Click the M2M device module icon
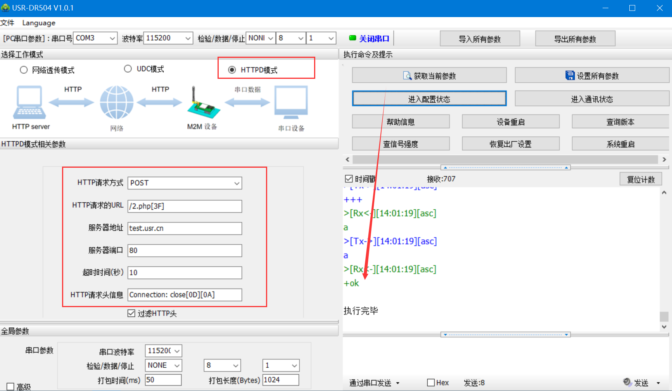The height and width of the screenshot is (391, 672). [203, 104]
